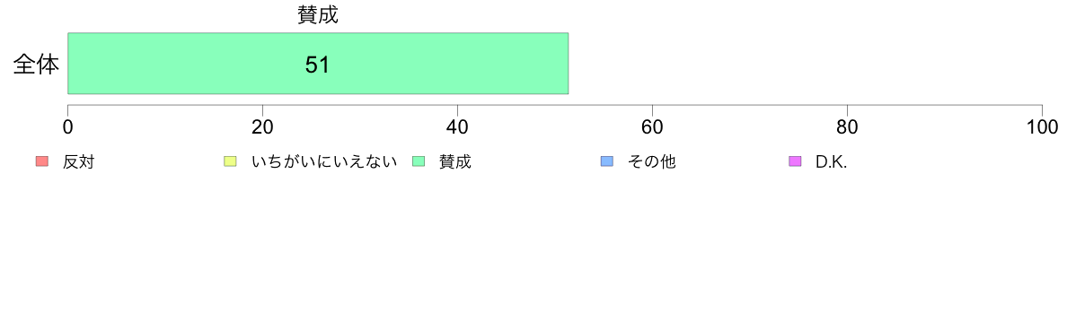Screen dimensions: 1067x330
Task: Click the purple D.K. legend swatch
Action: pyautogui.click(x=794, y=161)
